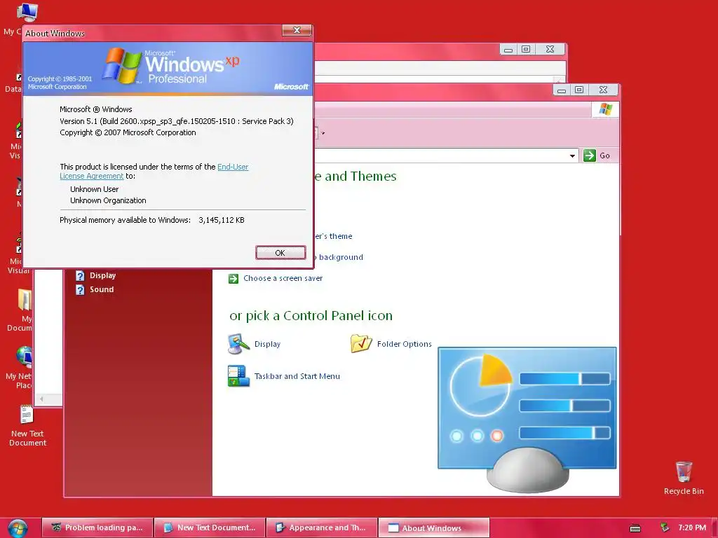Click the 7:20 PM clock
Image resolution: width=718 pixels, height=538 pixels.
point(692,527)
